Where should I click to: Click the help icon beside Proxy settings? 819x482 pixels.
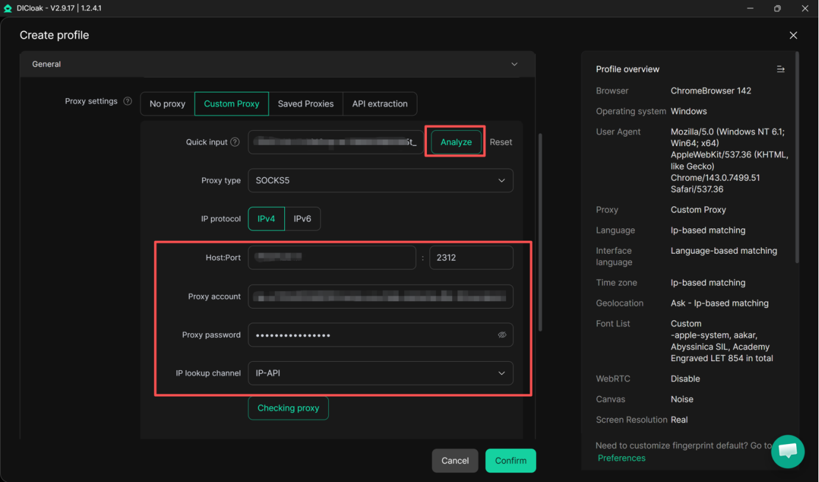[127, 101]
